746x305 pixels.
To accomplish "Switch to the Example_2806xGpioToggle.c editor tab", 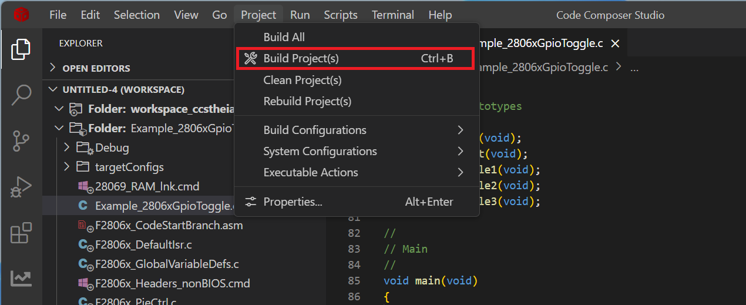I will [x=540, y=43].
